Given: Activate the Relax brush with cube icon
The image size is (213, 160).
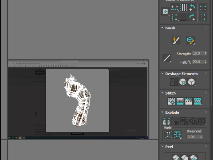Looking at the screenshot, I should pyautogui.click(x=190, y=40).
